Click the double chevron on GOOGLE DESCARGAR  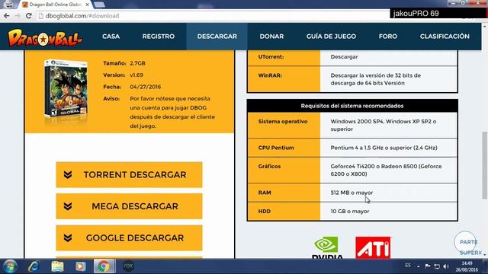pos(68,238)
